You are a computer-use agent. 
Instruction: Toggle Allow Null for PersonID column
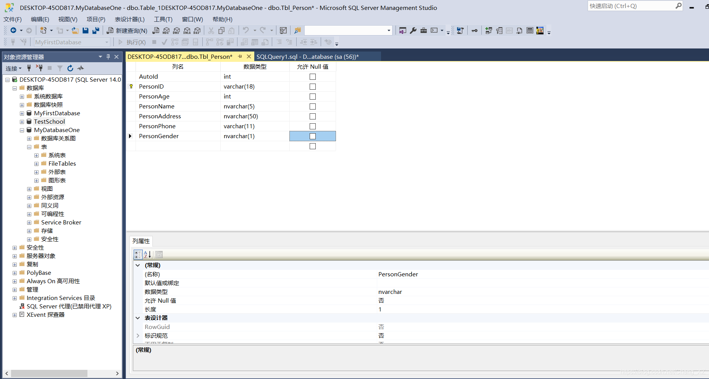pos(313,87)
